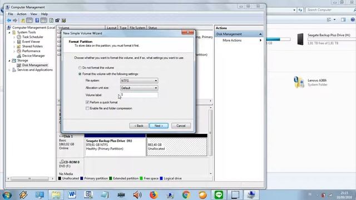The height and width of the screenshot is (200, 356).
Task: Open the Allocation unit size dropdown
Action: click(139, 88)
